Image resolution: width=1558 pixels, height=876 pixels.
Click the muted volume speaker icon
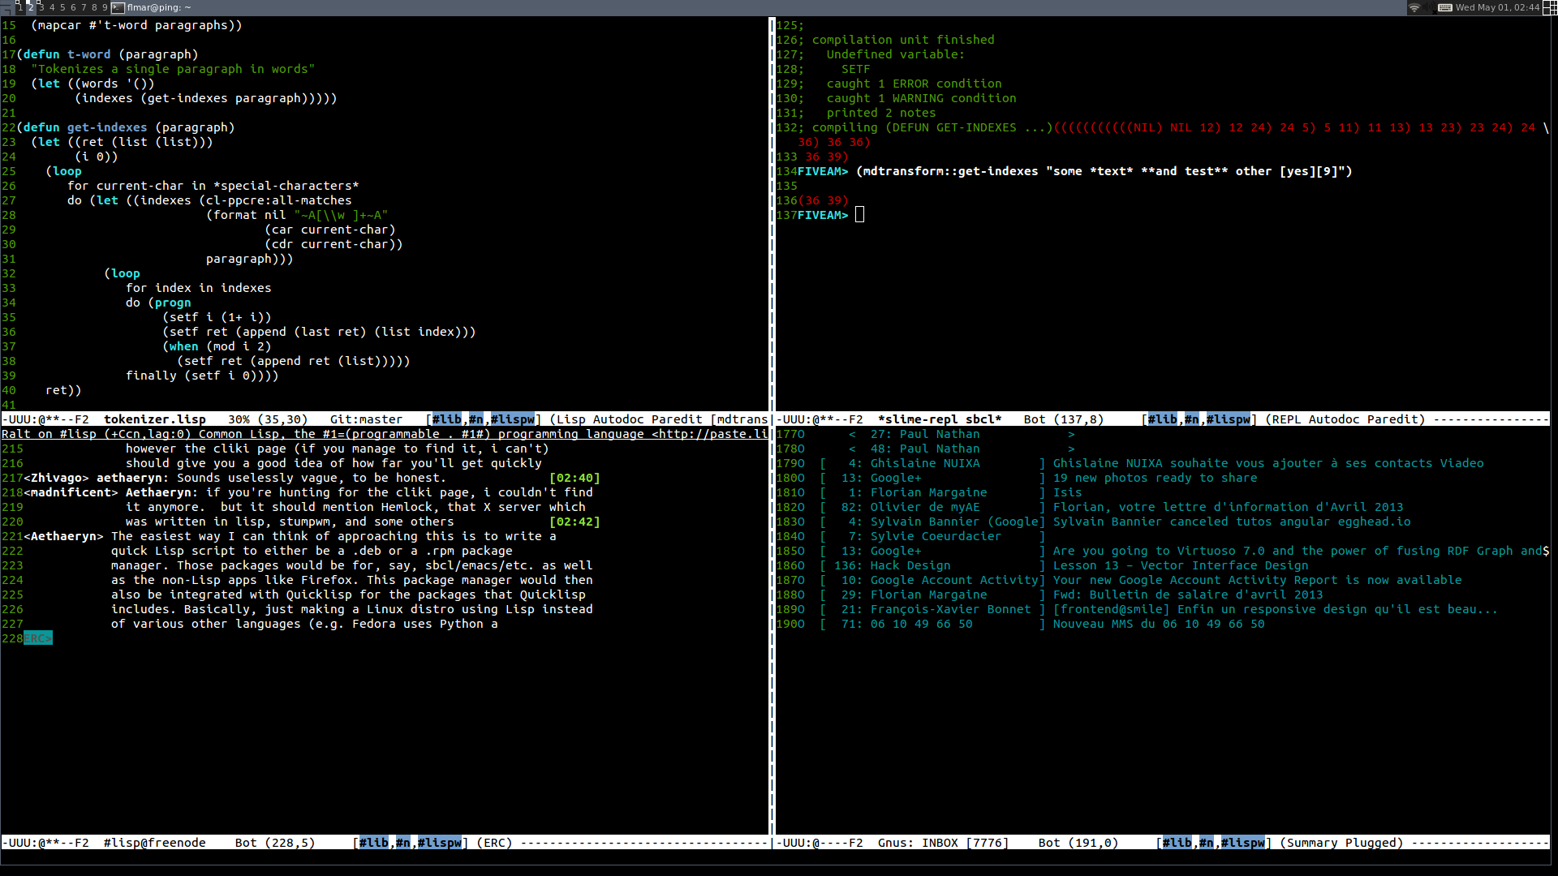click(1429, 7)
